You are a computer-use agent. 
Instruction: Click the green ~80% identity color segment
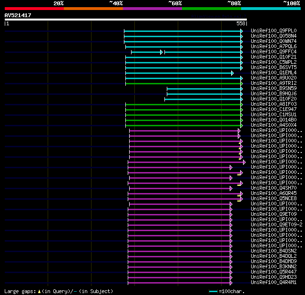point(212,9)
